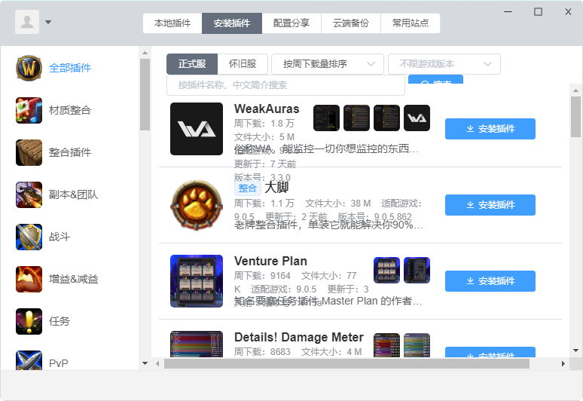Select the 任务 category label
This screenshot has height=401, width=583.
pos(59,321)
